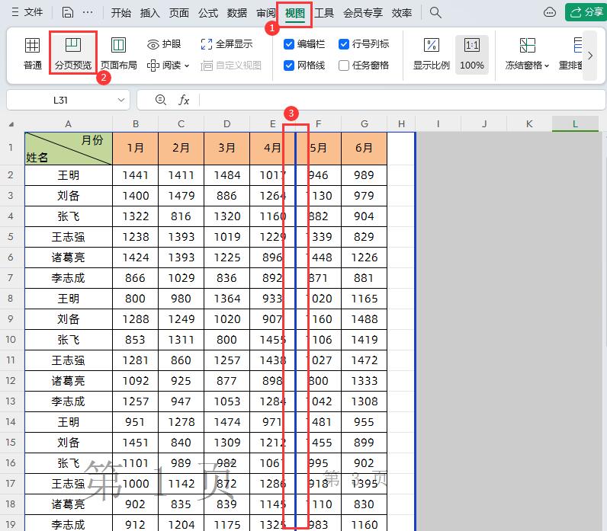This screenshot has width=607, height=531.
Task: Click the 月份/姓名 header cell
Action: click(69, 149)
